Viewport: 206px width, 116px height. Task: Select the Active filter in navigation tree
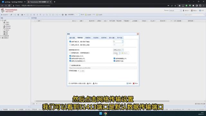6,30
